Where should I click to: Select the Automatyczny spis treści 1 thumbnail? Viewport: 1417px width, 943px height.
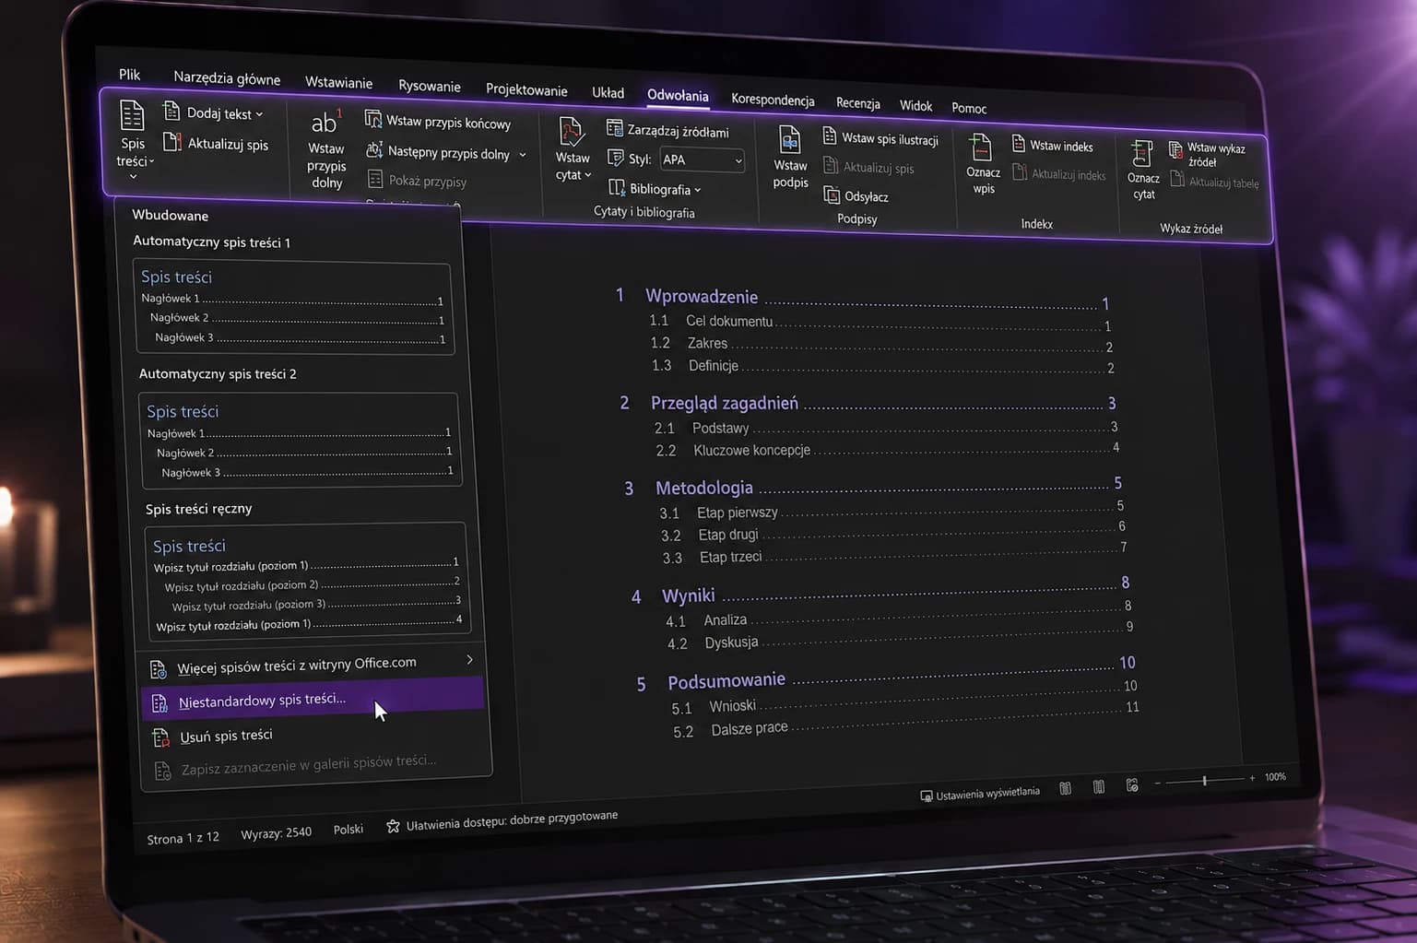(x=294, y=307)
